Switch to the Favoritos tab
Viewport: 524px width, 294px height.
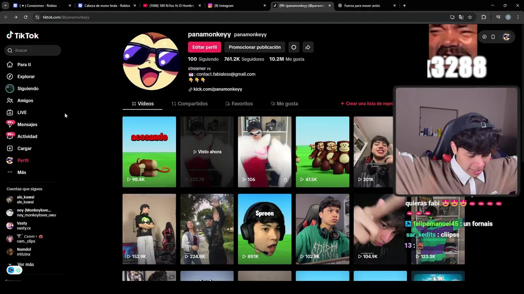(x=239, y=104)
